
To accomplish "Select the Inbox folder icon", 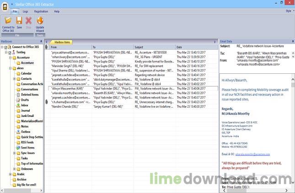I will 18,105.
